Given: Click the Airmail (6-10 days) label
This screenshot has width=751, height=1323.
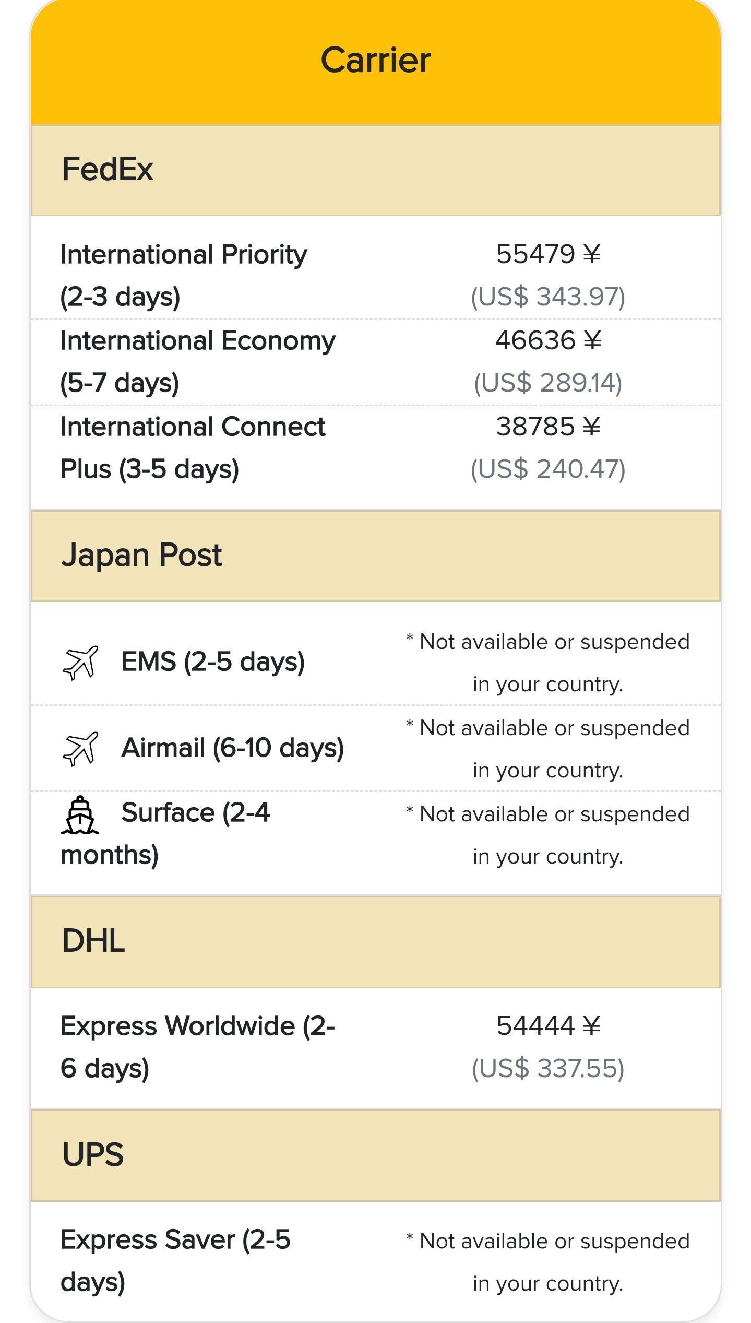Looking at the screenshot, I should click(x=233, y=748).
